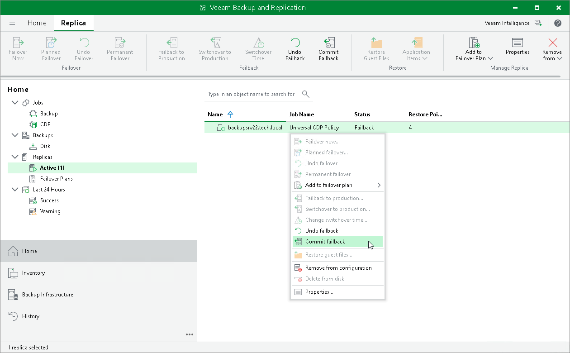Choose Commit failback in context menu
Viewport: 570px width, 353px height.
pyautogui.click(x=338, y=242)
